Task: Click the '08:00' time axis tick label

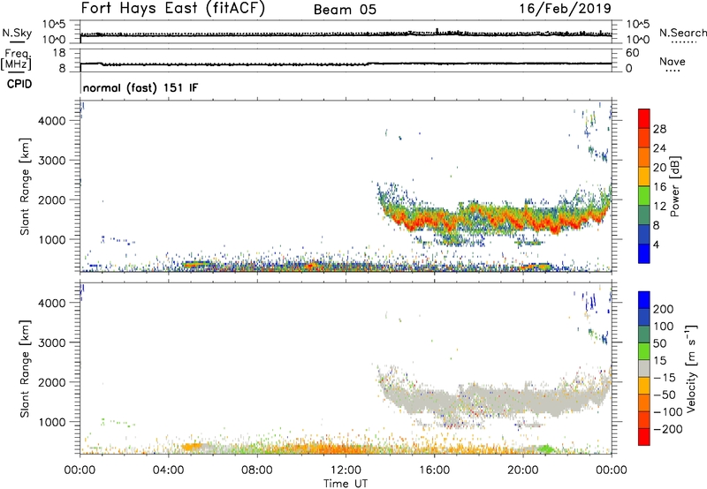Action: point(257,470)
